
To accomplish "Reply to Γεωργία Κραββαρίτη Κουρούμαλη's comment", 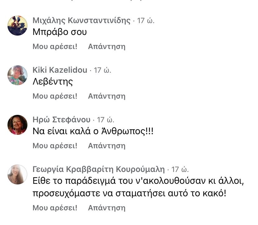I will [107, 208].
